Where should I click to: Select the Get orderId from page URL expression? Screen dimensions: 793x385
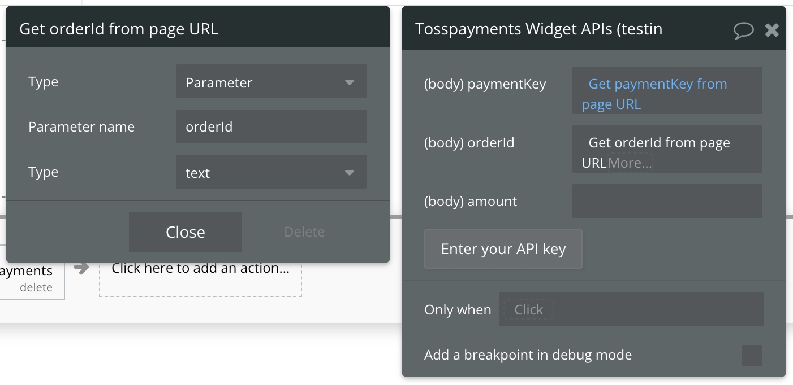click(659, 143)
